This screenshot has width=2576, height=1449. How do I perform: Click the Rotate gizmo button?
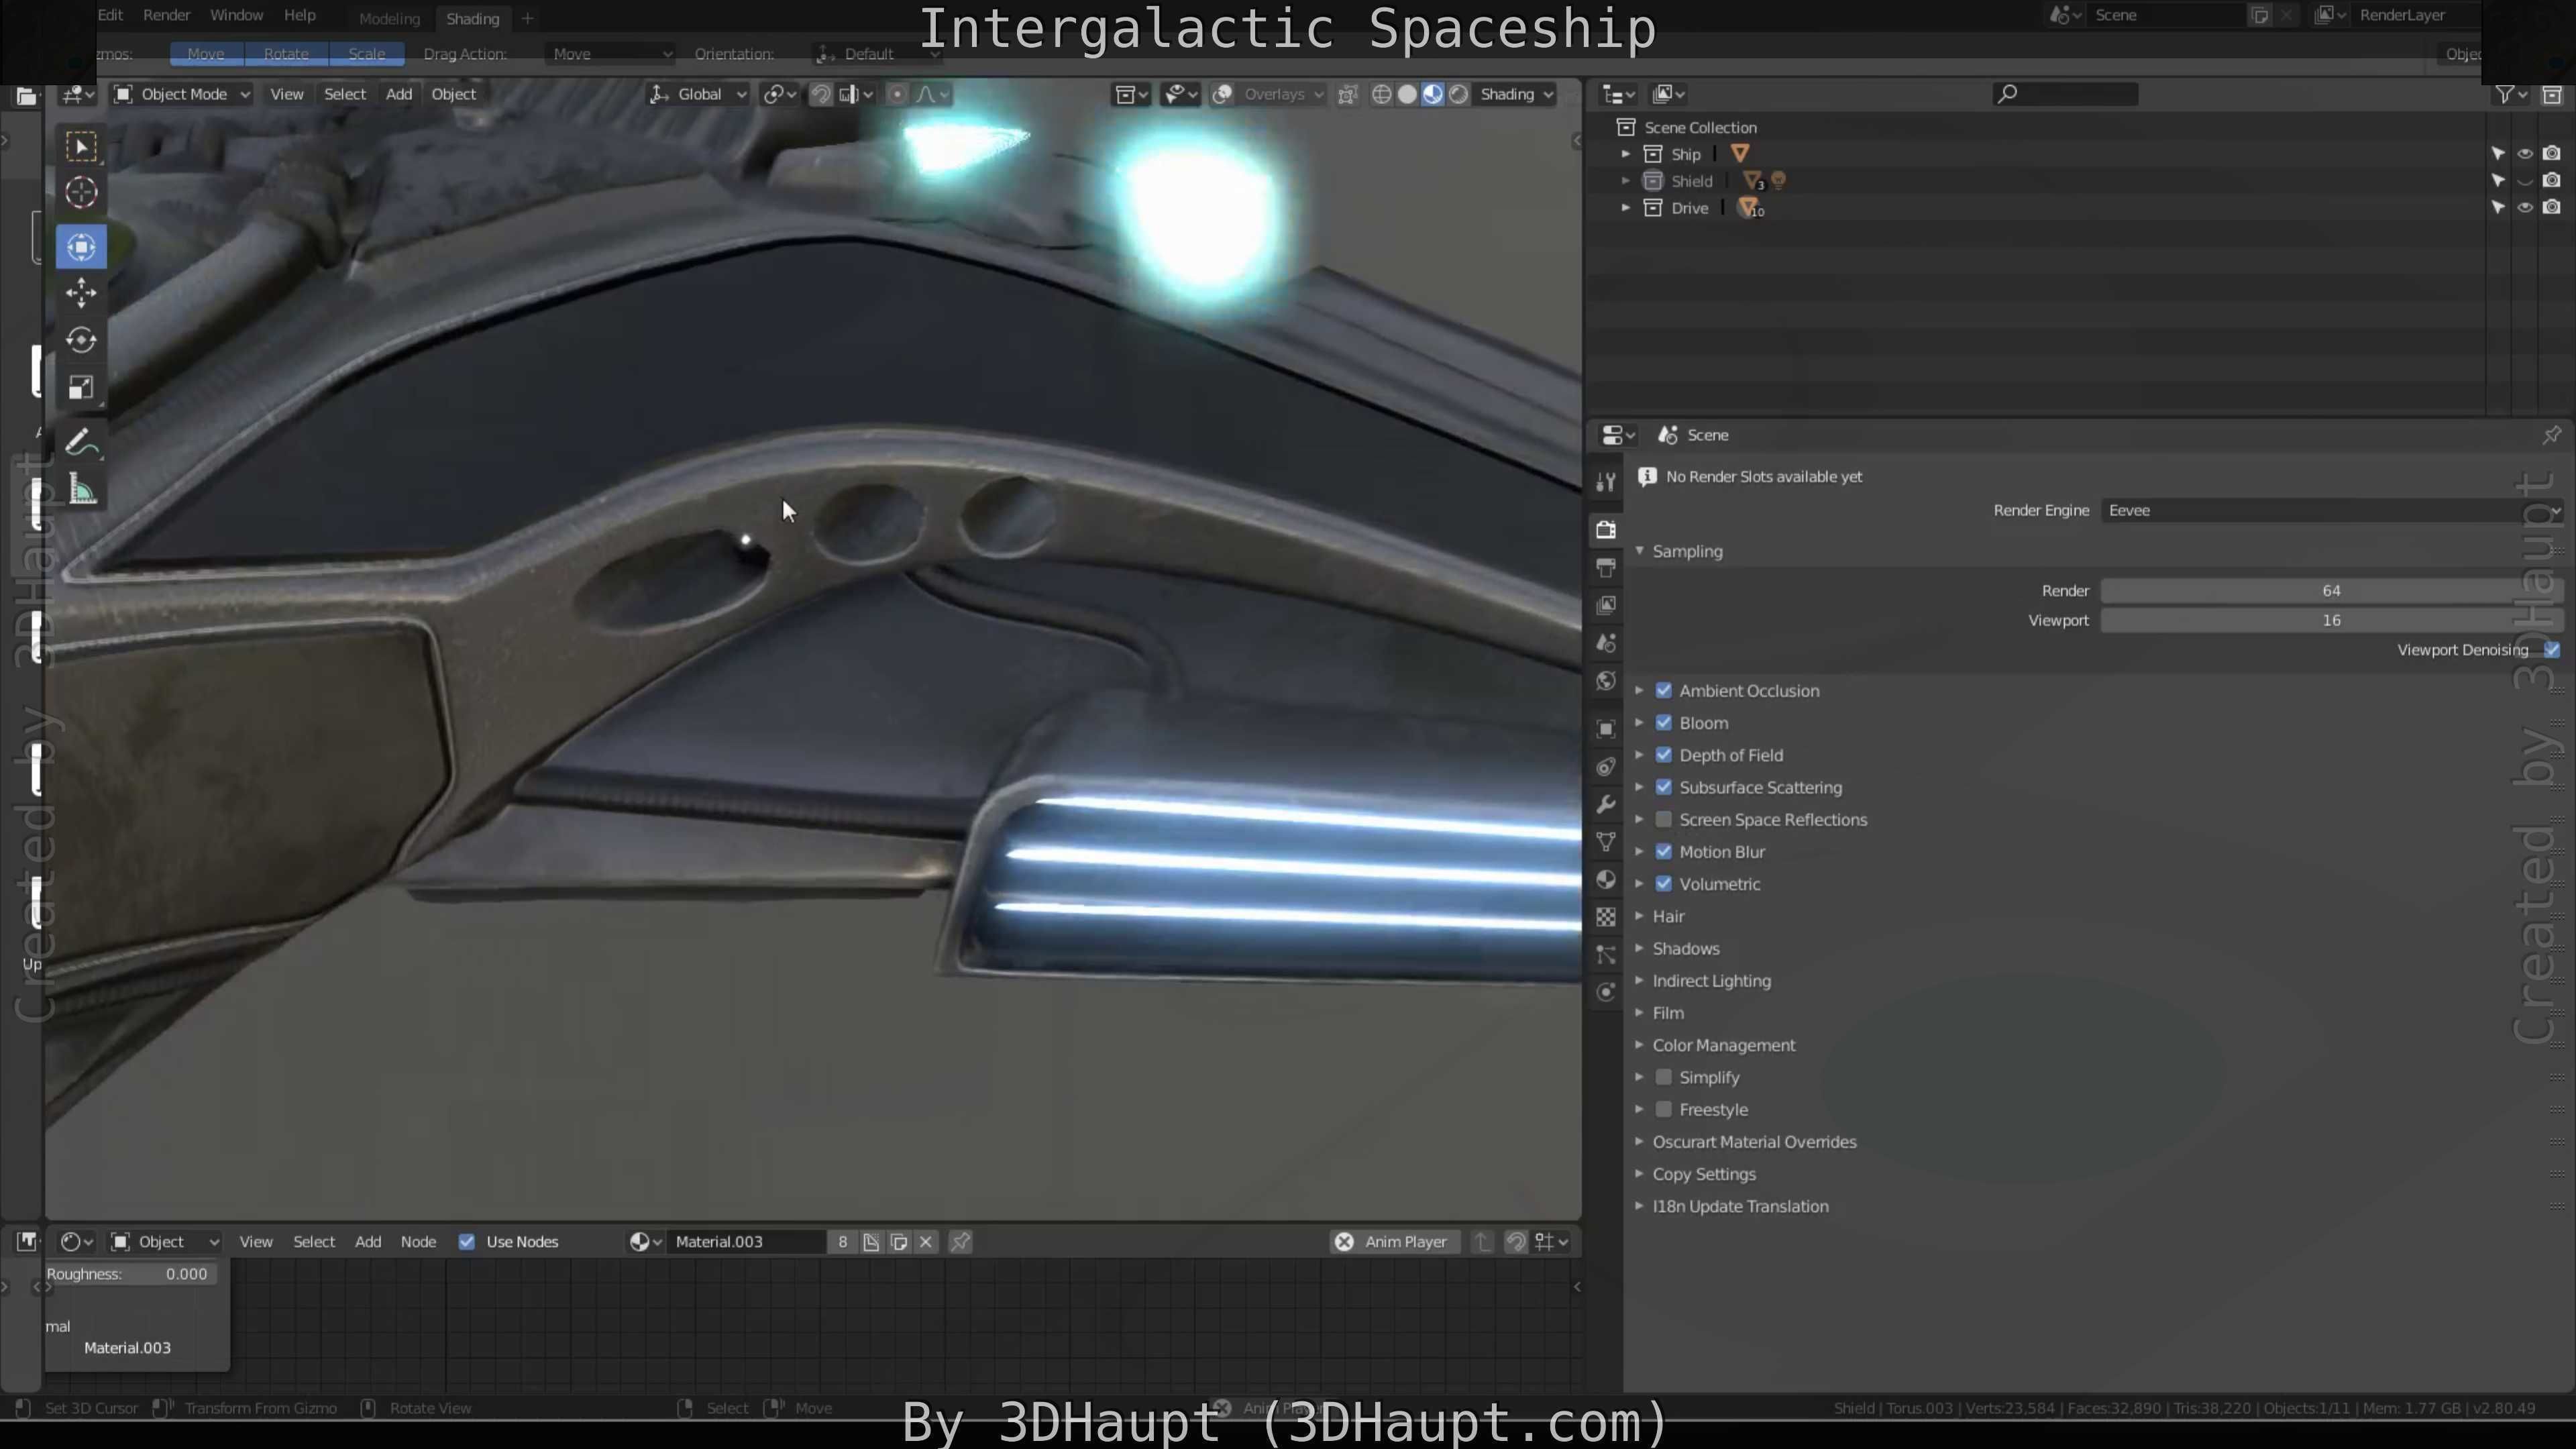click(x=286, y=54)
